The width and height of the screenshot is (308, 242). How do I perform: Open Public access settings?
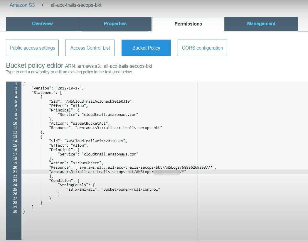tap(32, 48)
